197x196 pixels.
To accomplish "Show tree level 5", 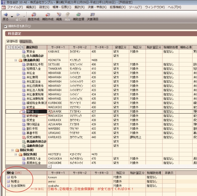I will pos(22,47).
